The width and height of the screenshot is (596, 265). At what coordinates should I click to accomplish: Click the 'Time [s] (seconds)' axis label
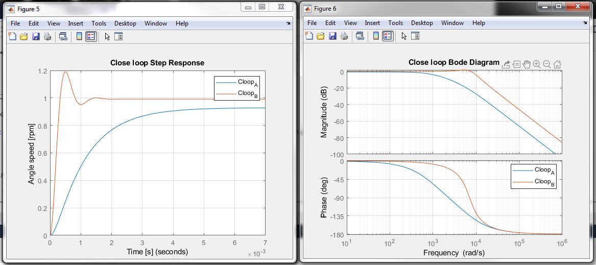157,252
